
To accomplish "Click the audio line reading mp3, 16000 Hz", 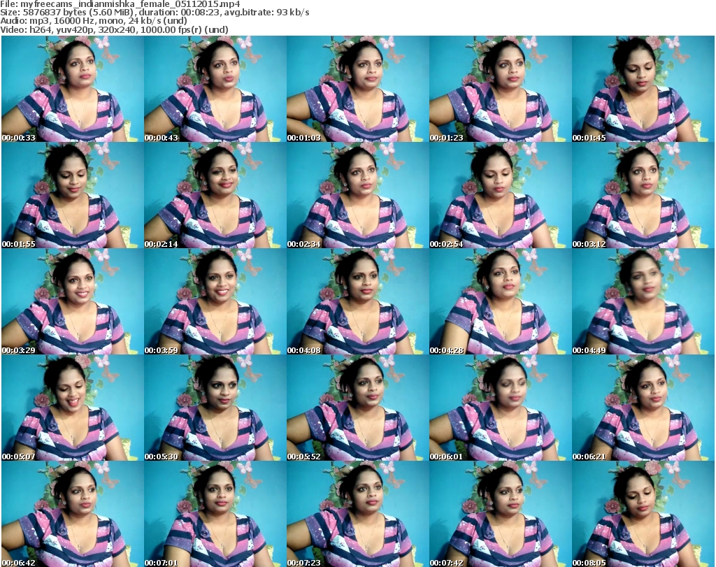I will [93, 21].
